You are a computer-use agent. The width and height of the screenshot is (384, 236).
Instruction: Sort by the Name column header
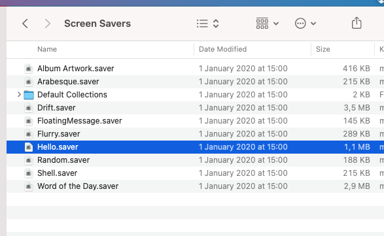(x=47, y=49)
